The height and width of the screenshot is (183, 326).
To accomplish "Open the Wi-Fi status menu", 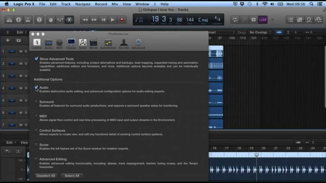I will coord(265,4).
